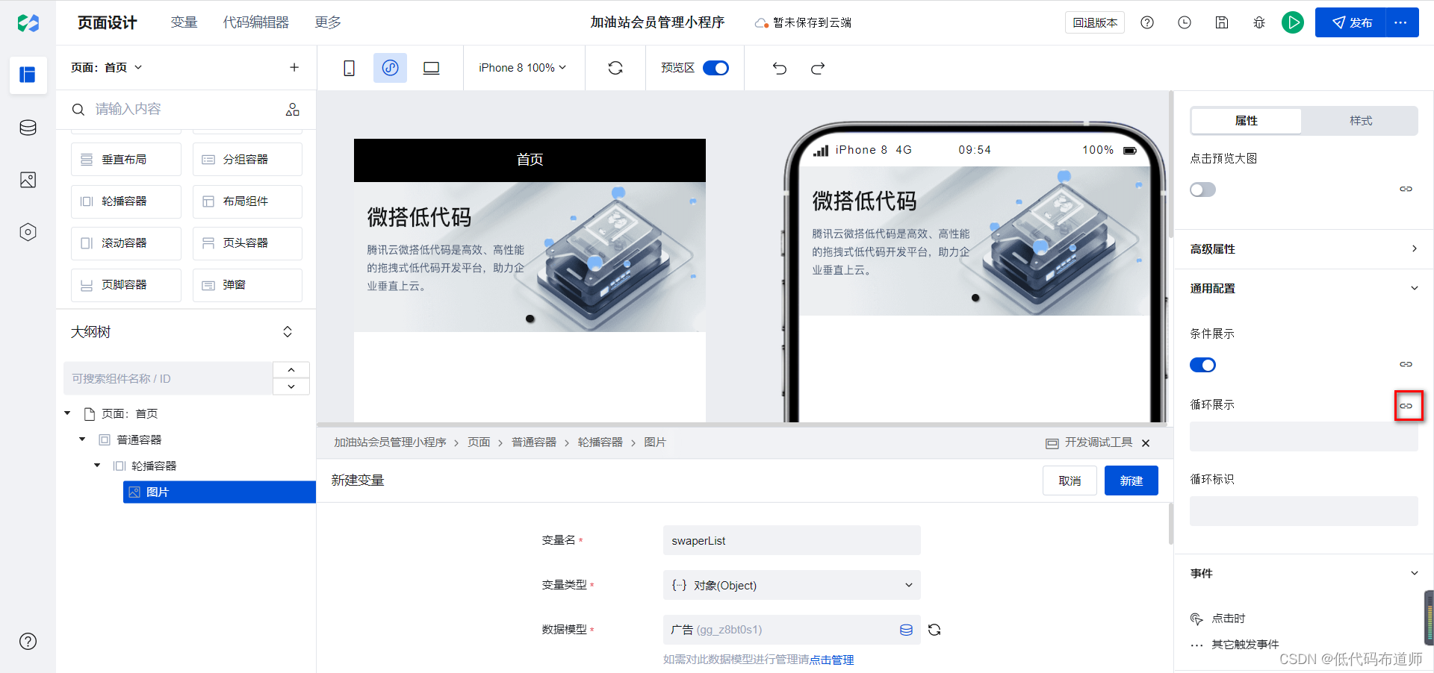Image resolution: width=1434 pixels, height=673 pixels.
Task: Open the 变量 menu
Action: [184, 22]
